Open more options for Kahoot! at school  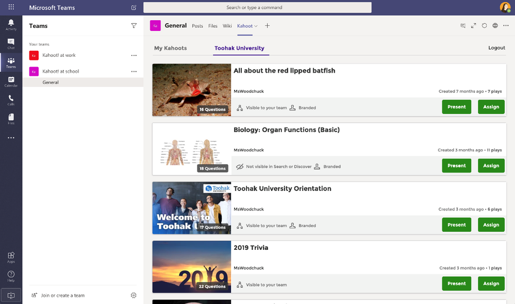(134, 71)
